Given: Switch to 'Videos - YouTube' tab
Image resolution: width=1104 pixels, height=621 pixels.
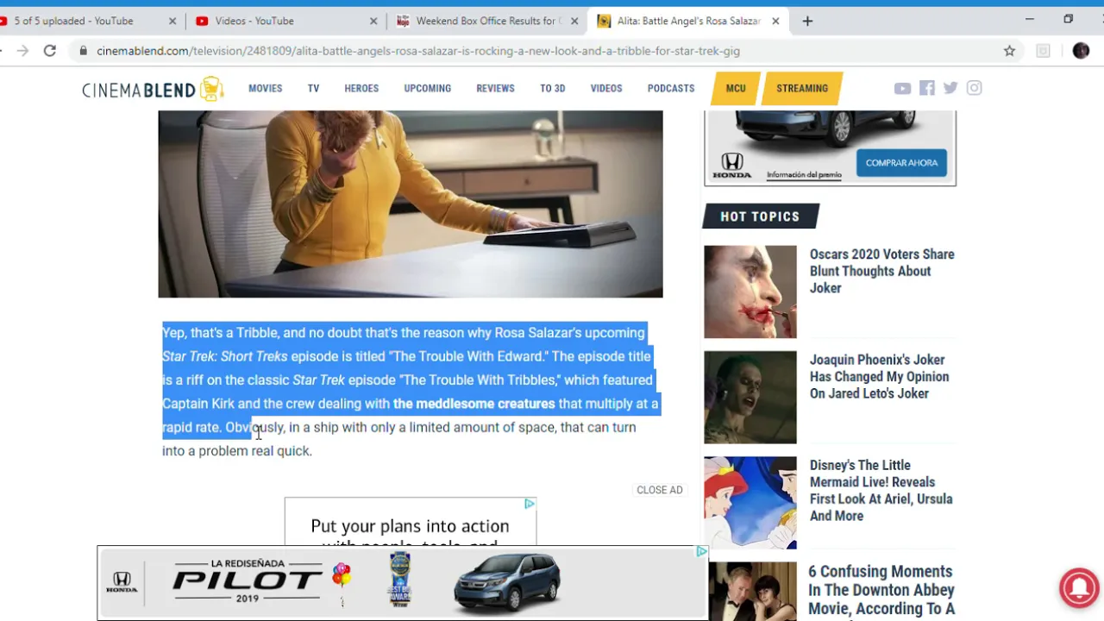Looking at the screenshot, I should (x=285, y=21).
